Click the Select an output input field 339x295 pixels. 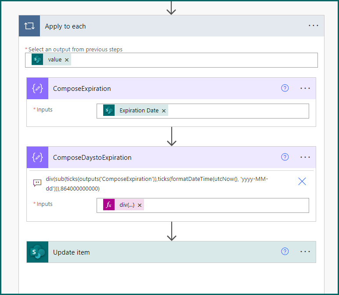click(x=171, y=60)
